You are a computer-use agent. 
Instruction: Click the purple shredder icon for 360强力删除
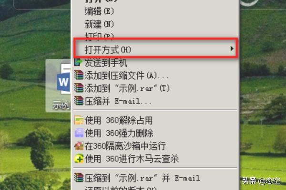coord(79,133)
